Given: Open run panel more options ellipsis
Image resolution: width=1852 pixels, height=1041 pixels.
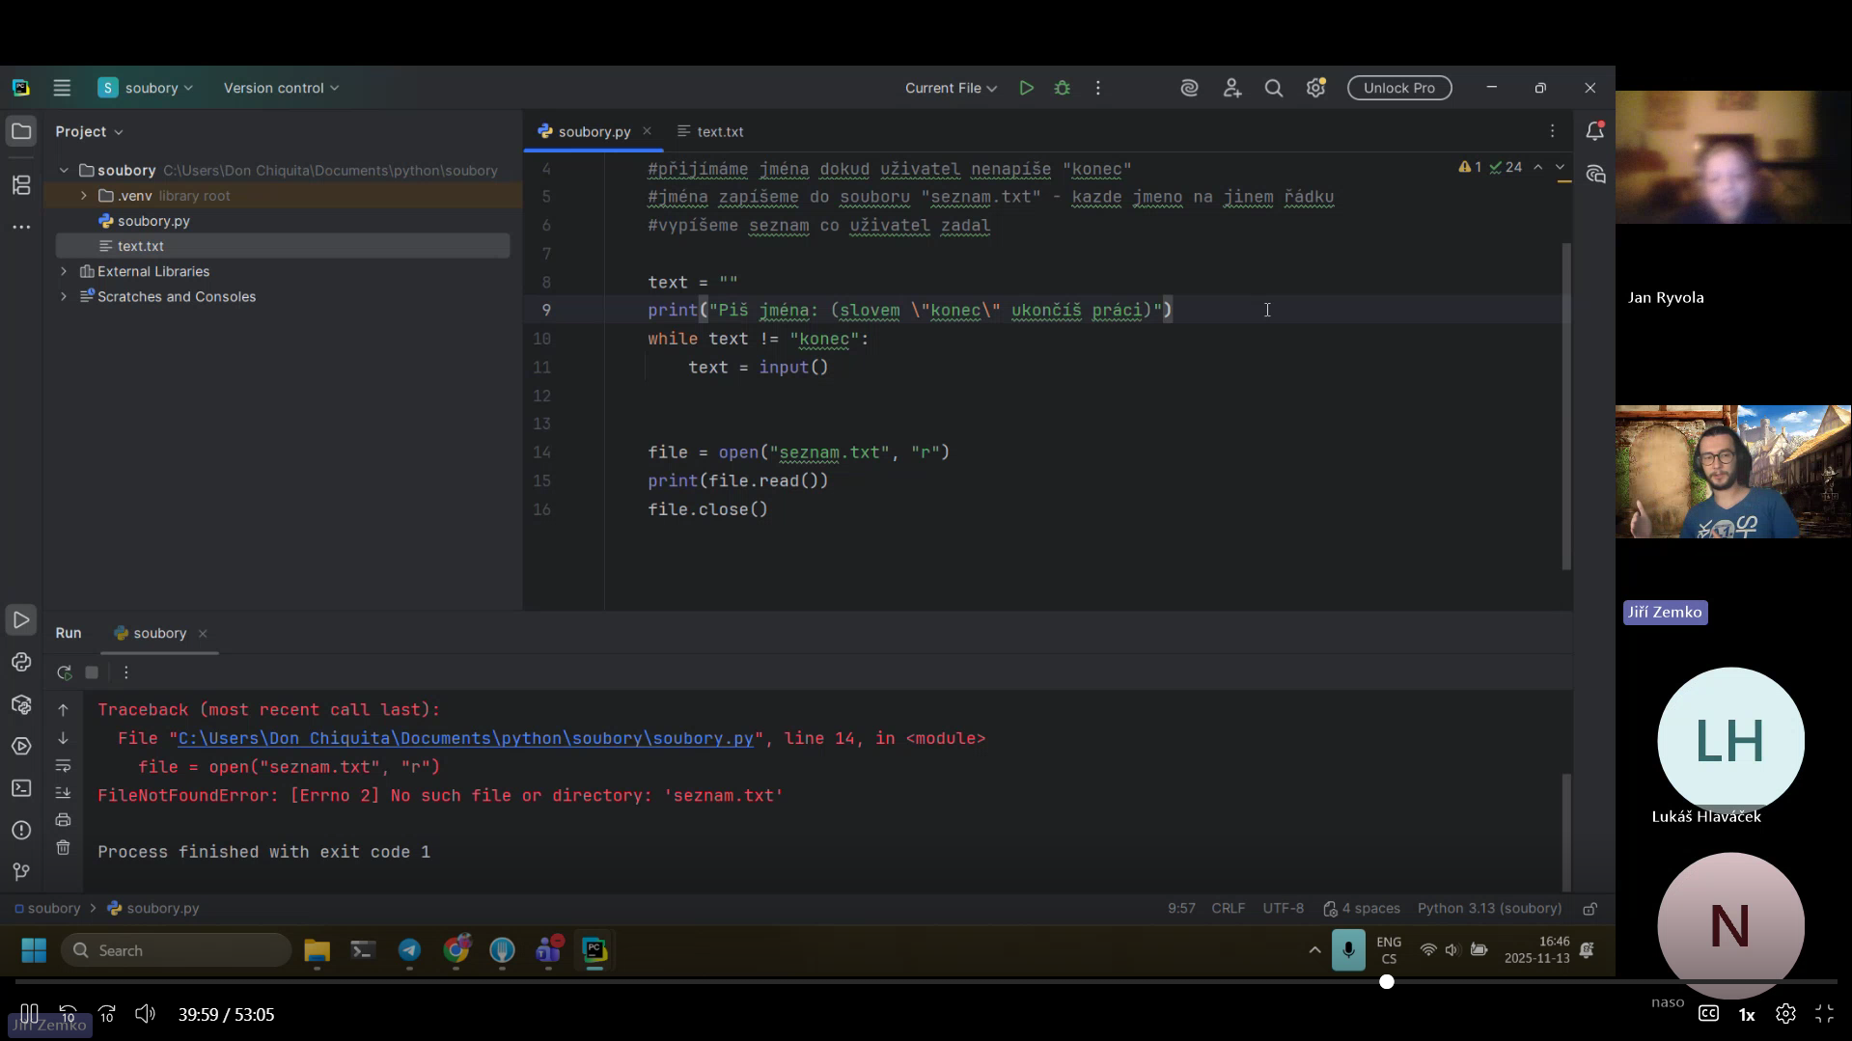Looking at the screenshot, I should point(125,672).
